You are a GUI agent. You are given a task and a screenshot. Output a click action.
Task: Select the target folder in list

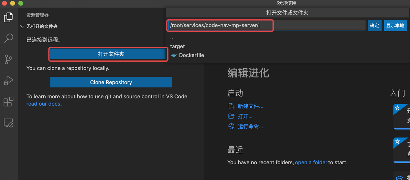(x=177, y=46)
